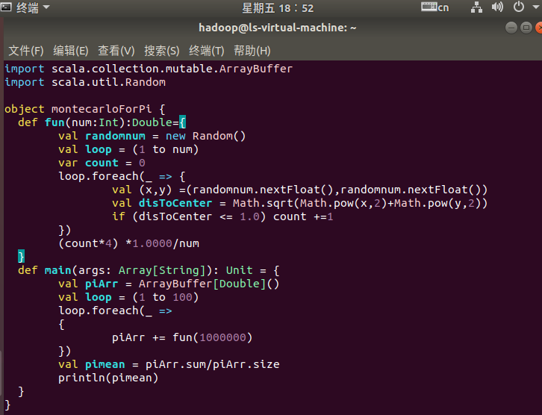The height and width of the screenshot is (415, 542).
Task: Maximize the terminal window
Action: click(x=526, y=28)
